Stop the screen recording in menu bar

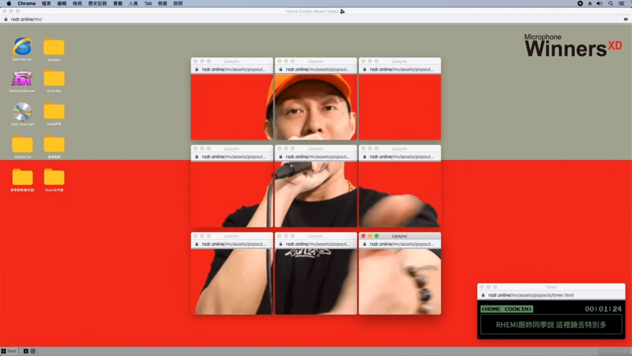[x=580, y=4]
